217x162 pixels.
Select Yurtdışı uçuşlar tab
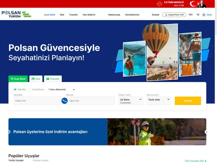40,160
